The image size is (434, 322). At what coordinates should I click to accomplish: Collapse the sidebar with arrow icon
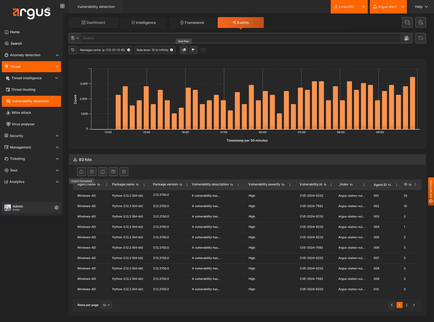[x=62, y=6]
